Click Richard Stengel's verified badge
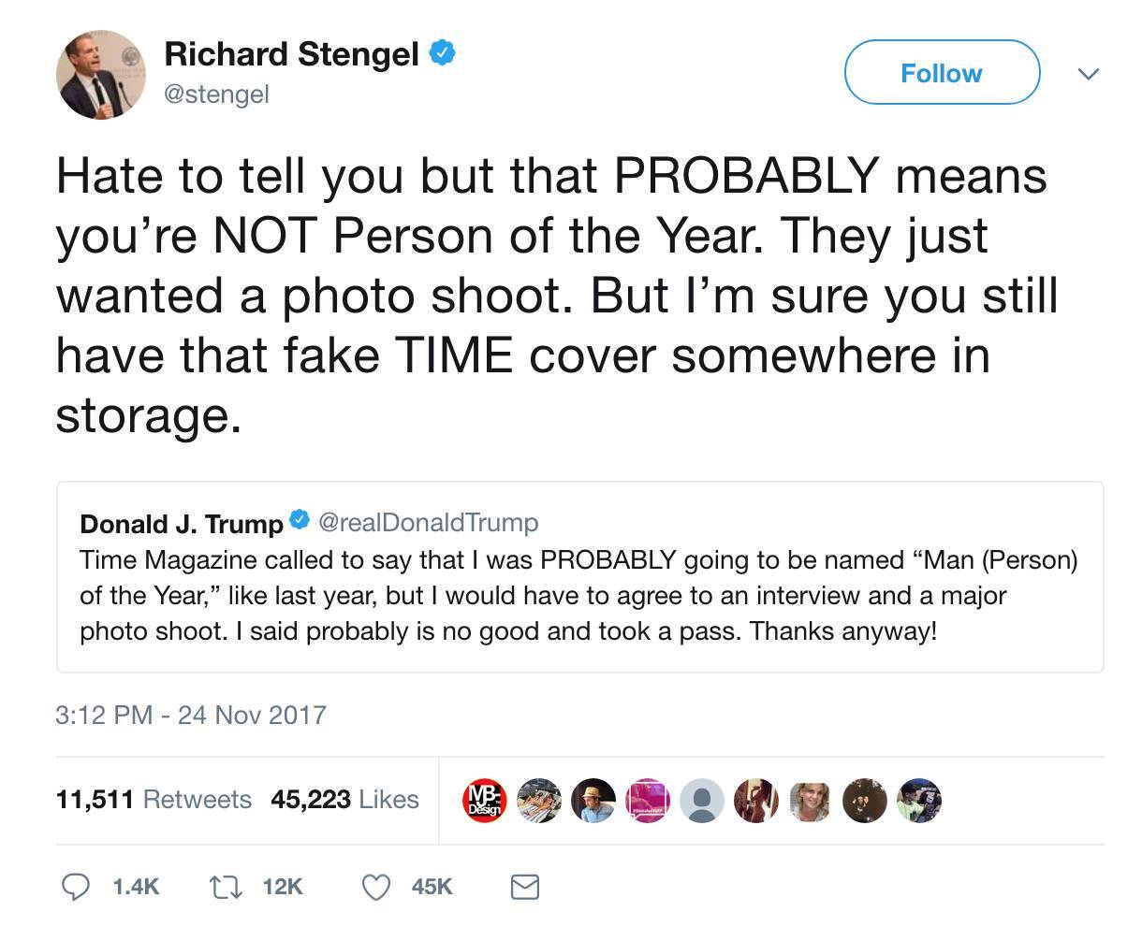1142x941 pixels. 442,53
